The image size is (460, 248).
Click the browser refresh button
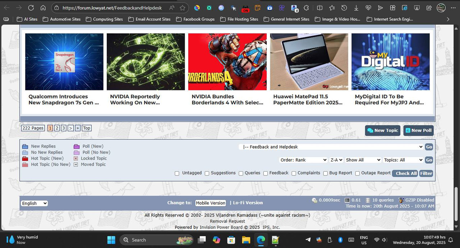(x=31, y=8)
